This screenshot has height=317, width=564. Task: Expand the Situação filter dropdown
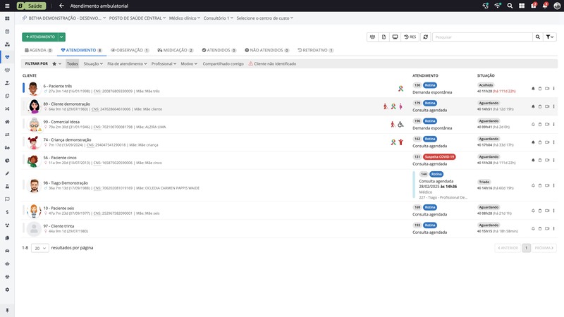(93, 63)
